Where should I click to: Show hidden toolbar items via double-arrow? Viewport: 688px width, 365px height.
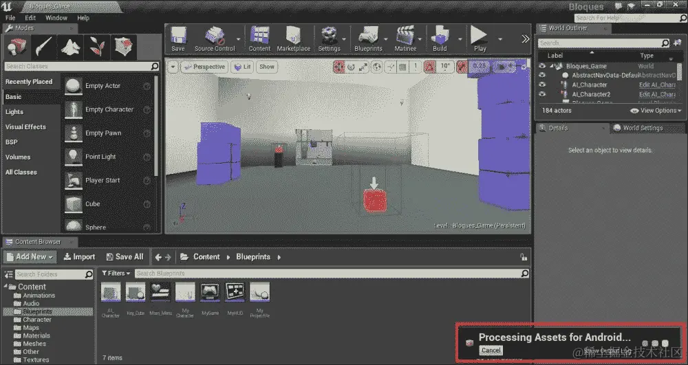click(x=525, y=39)
